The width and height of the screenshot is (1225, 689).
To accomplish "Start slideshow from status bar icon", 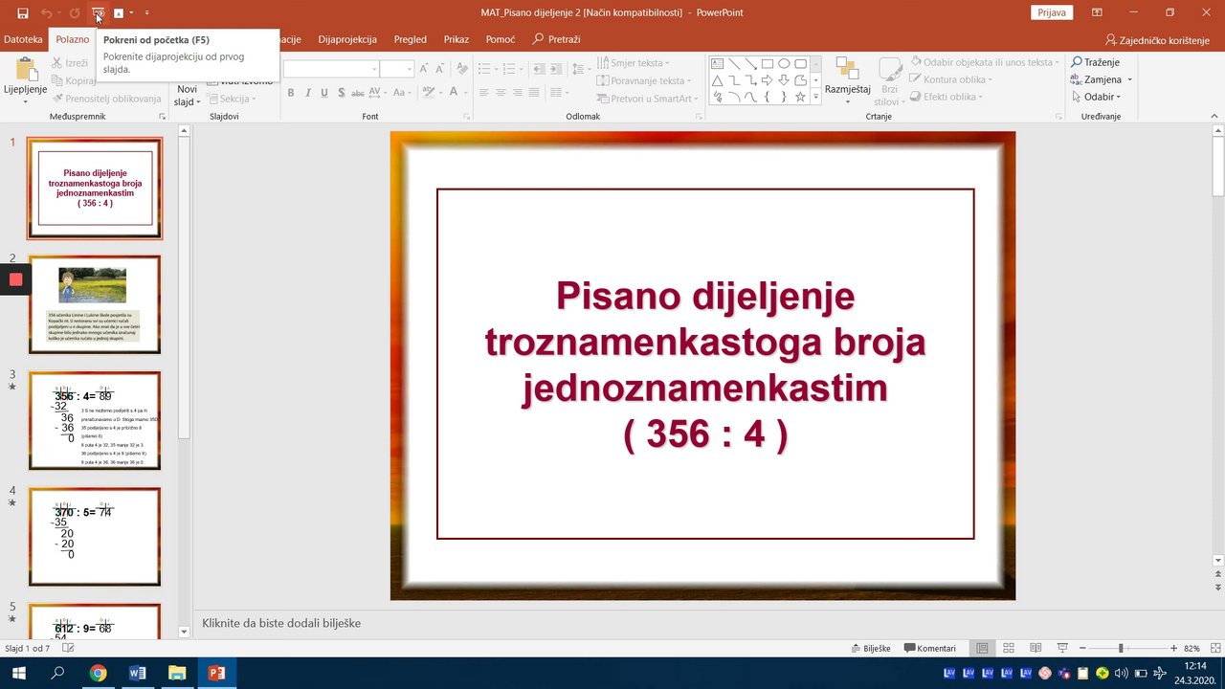I will (1062, 648).
